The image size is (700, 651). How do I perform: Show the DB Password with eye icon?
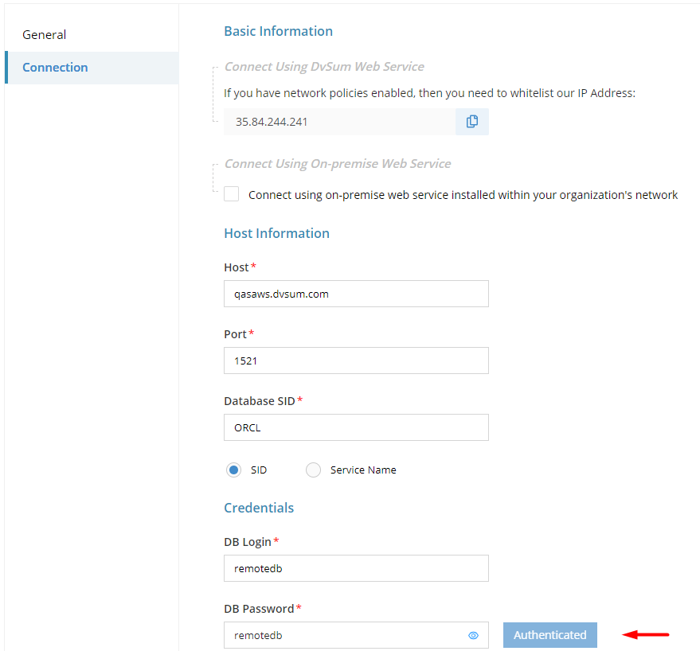[473, 635]
